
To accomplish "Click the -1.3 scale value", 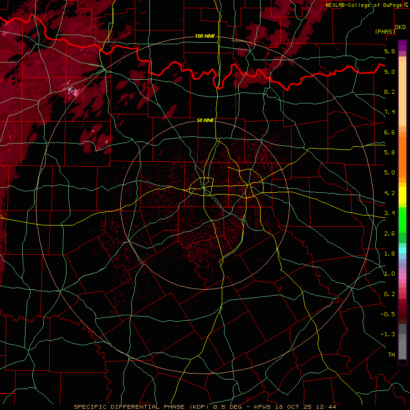I will point(388,334).
